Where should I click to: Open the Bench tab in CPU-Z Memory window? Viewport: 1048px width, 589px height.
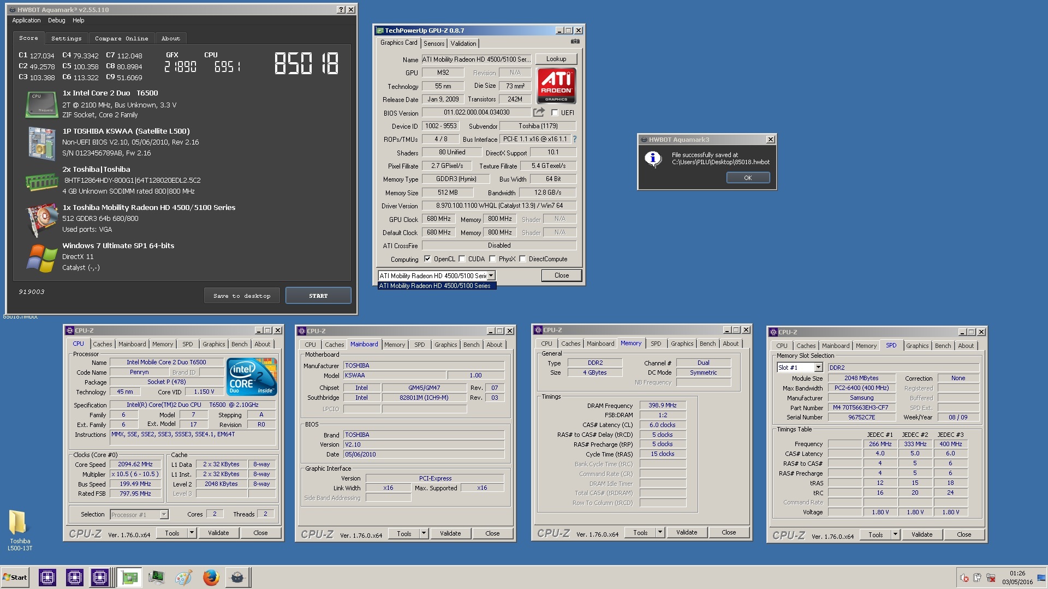point(707,344)
